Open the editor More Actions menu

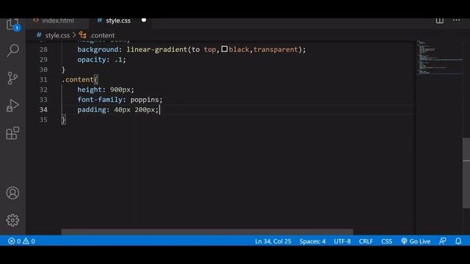click(x=456, y=20)
